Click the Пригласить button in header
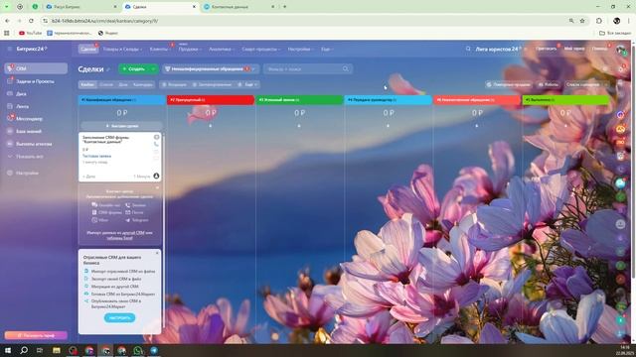 (x=546, y=49)
